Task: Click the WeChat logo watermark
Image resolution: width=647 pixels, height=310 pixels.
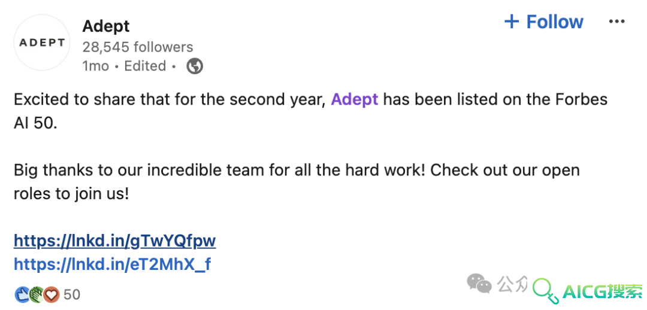Action: [479, 284]
